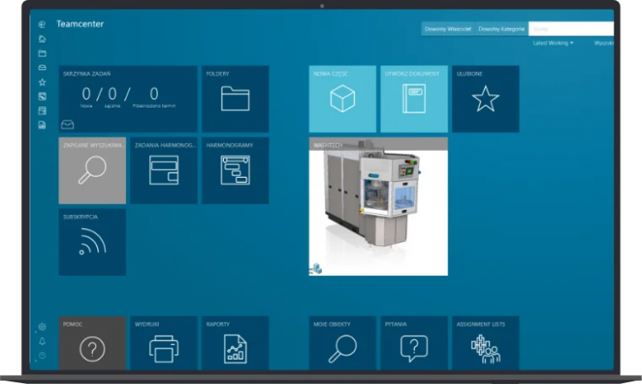Click the Utwórz Dokument tile
Screen dimensions: 642x384
point(414,99)
